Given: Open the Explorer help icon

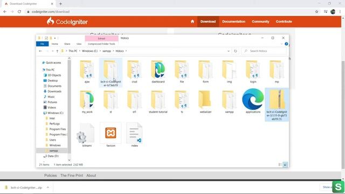Looking at the screenshot, I should tap(286, 44).
